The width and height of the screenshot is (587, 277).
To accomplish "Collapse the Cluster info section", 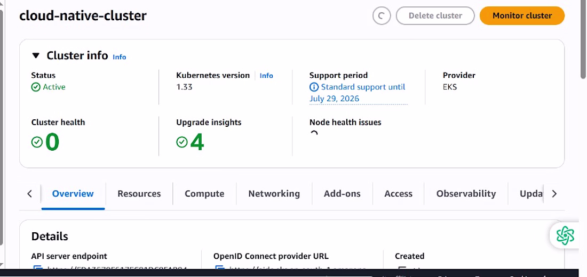I will click(36, 56).
